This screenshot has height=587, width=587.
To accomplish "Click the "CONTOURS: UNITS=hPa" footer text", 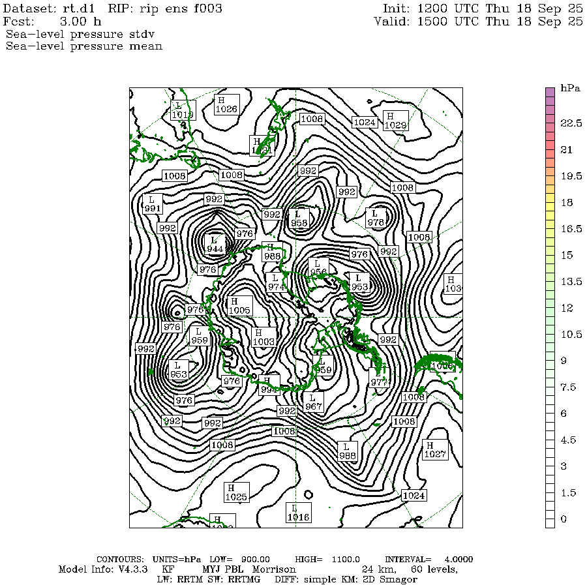I will [148, 560].
